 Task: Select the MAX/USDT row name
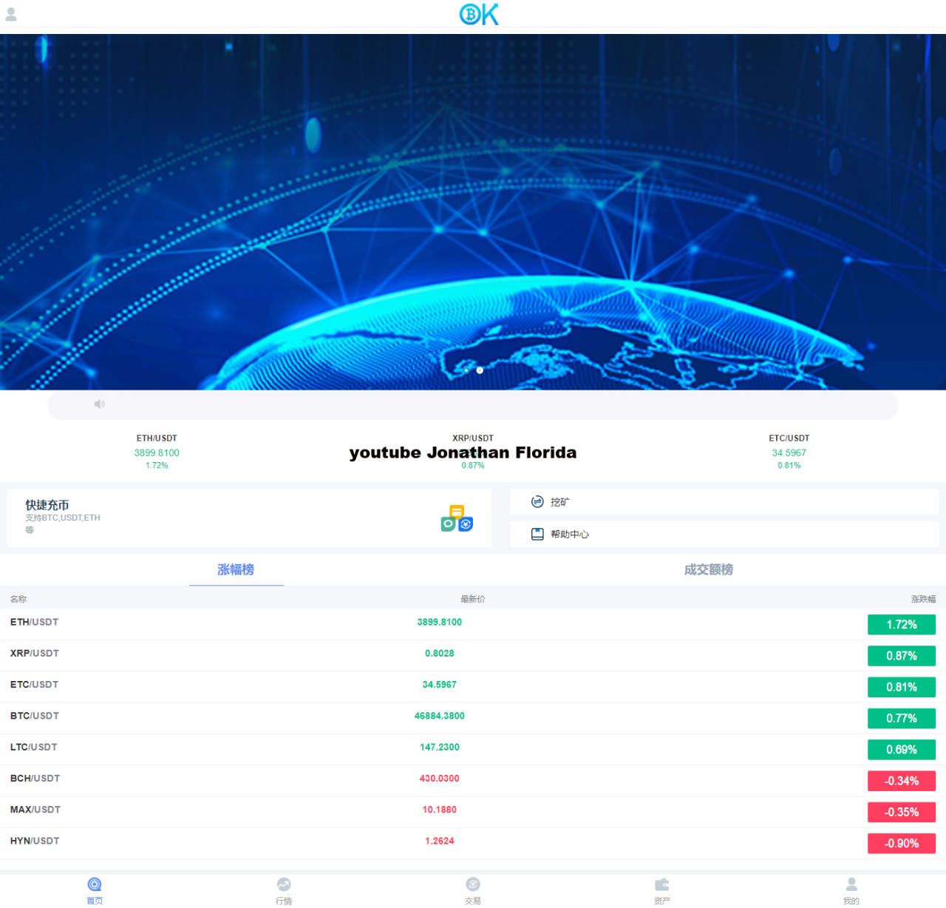pyautogui.click(x=35, y=810)
